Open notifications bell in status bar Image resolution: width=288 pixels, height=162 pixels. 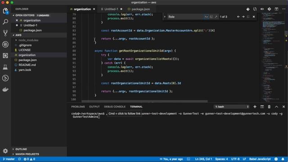(x=283, y=159)
